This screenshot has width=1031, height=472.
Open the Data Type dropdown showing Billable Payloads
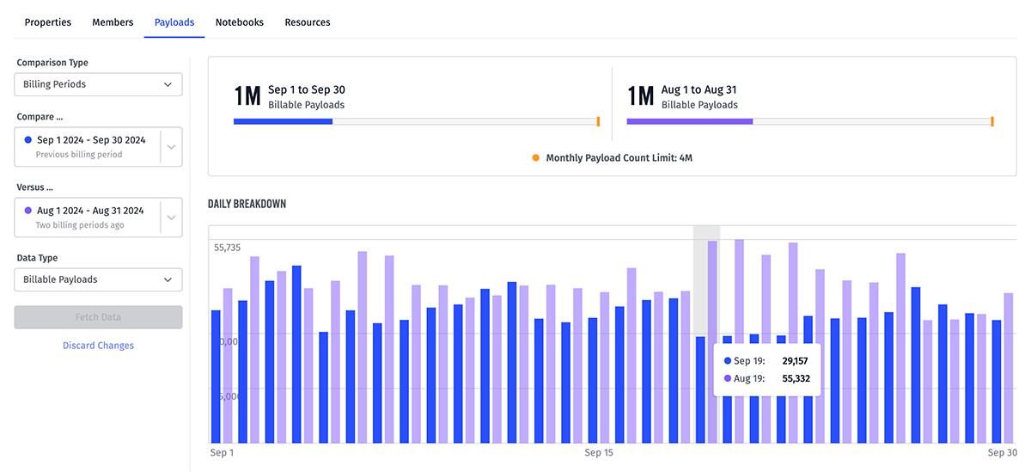(x=98, y=279)
